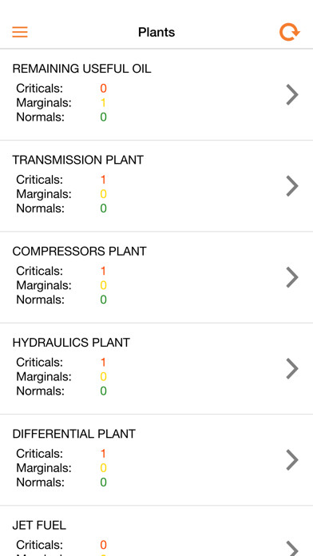The width and height of the screenshot is (313, 556).
Task: Open Compressors Plant chevron arrow
Action: [292, 277]
